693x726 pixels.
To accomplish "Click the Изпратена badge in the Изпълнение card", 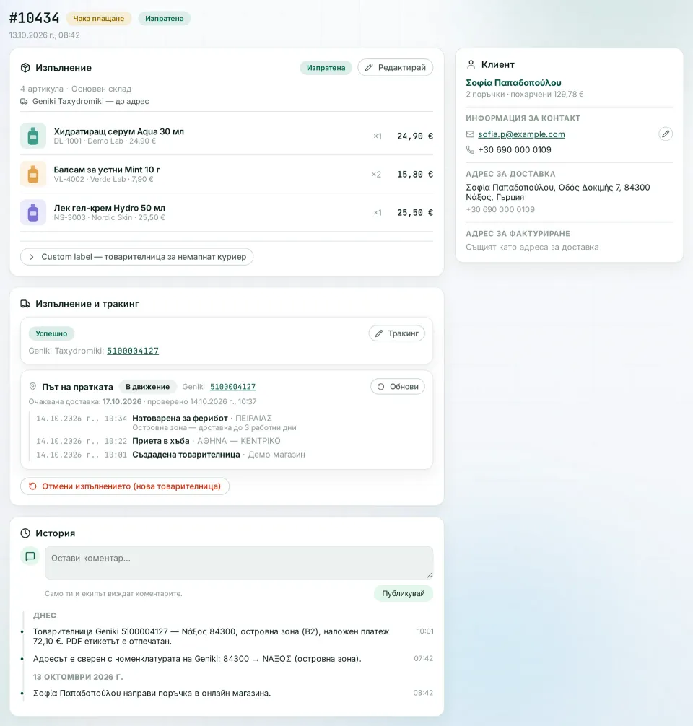I will tap(326, 68).
